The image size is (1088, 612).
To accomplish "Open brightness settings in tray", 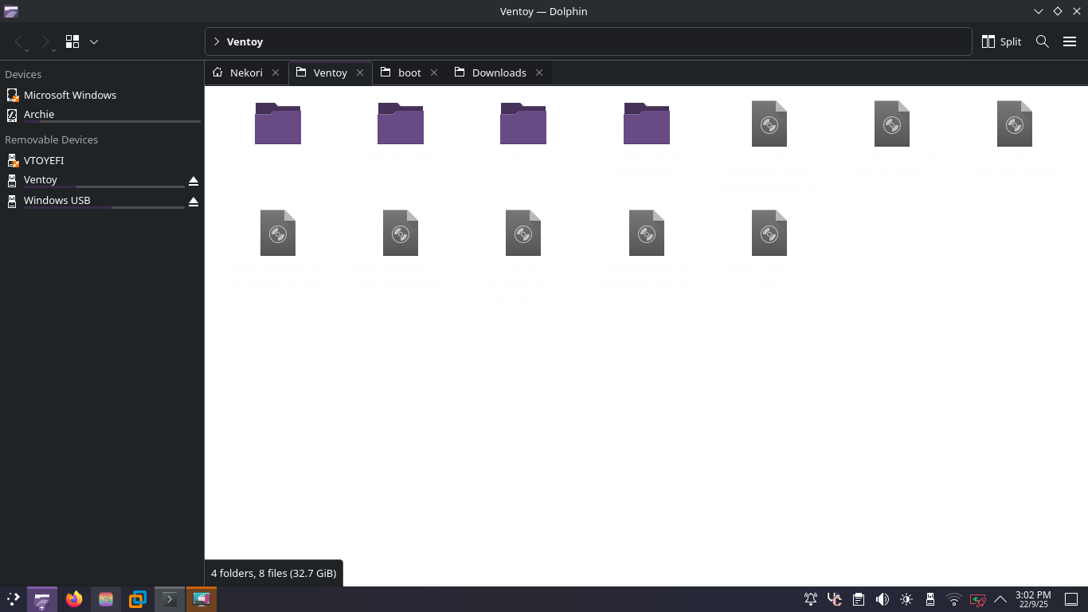I will pos(906,599).
